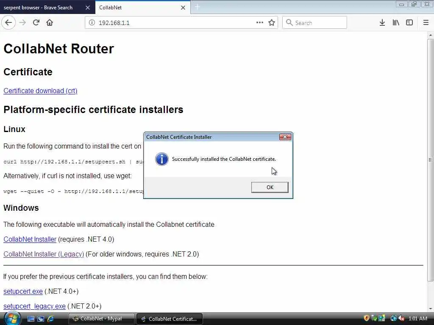Viewport: 434px width, 325px height.
Task: Click the 'Successfully installed' message text
Action: click(x=224, y=159)
